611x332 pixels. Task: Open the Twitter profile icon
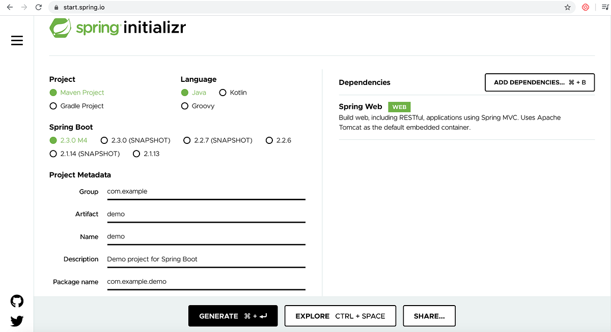(17, 321)
